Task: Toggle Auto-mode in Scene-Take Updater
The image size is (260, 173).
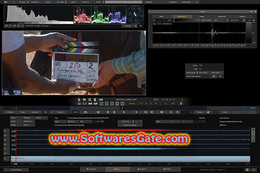Action: coord(191,72)
